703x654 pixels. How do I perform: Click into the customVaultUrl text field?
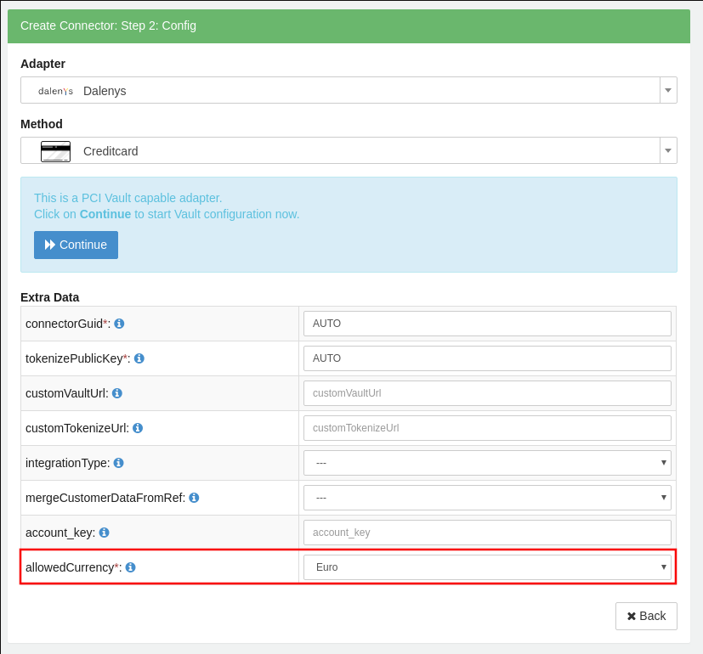point(487,393)
